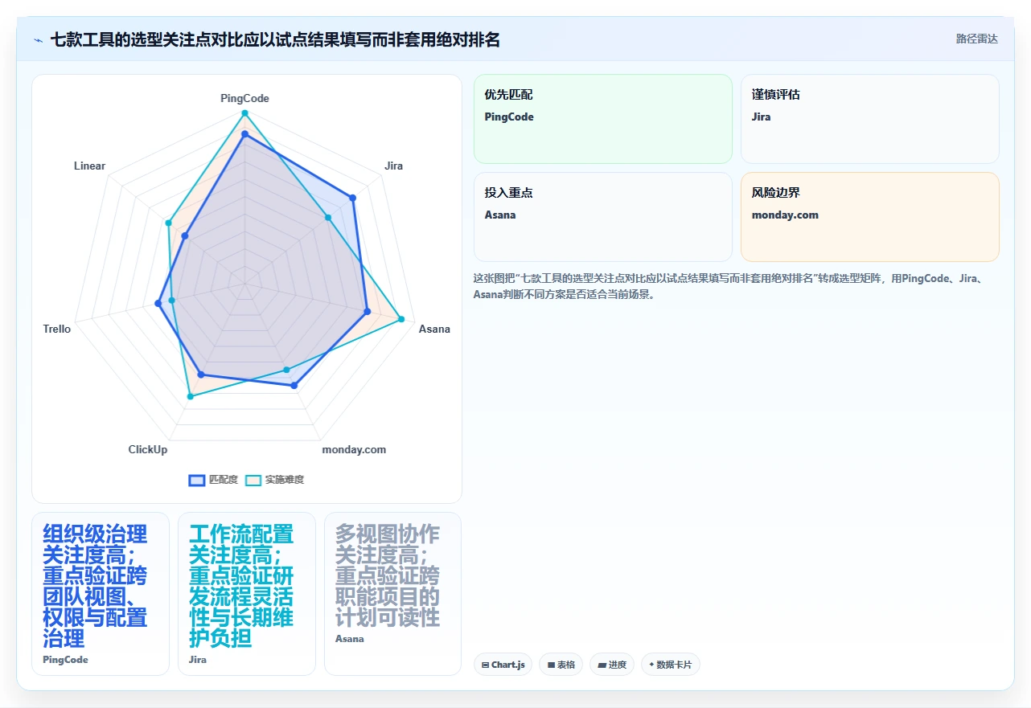Click the Asana axis label on radar chart

pos(434,329)
